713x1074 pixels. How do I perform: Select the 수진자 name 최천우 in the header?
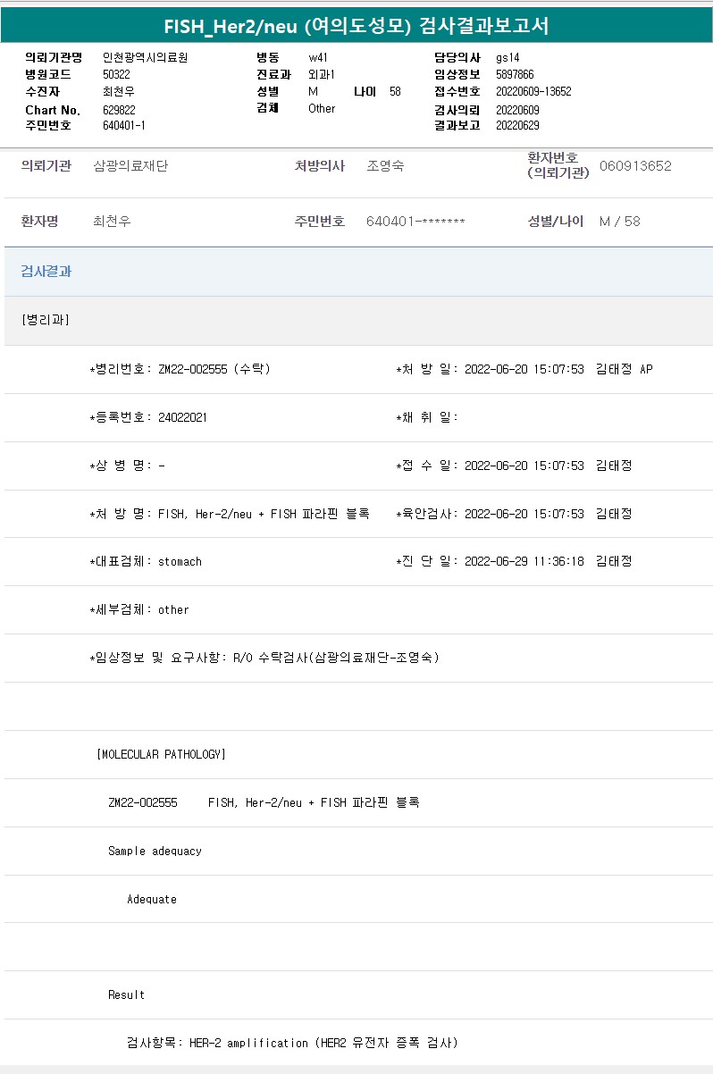point(119,91)
